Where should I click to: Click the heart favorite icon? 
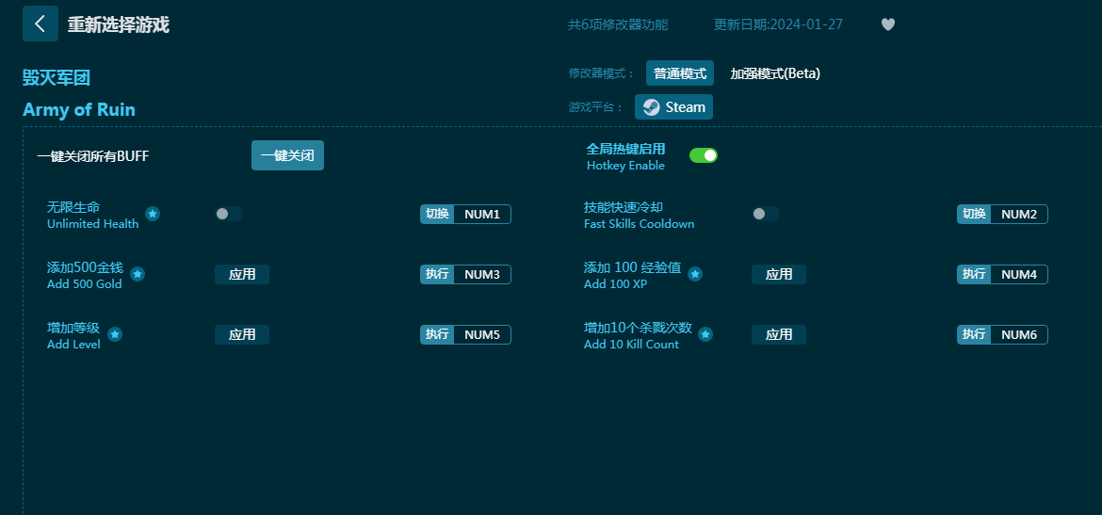pos(887,24)
